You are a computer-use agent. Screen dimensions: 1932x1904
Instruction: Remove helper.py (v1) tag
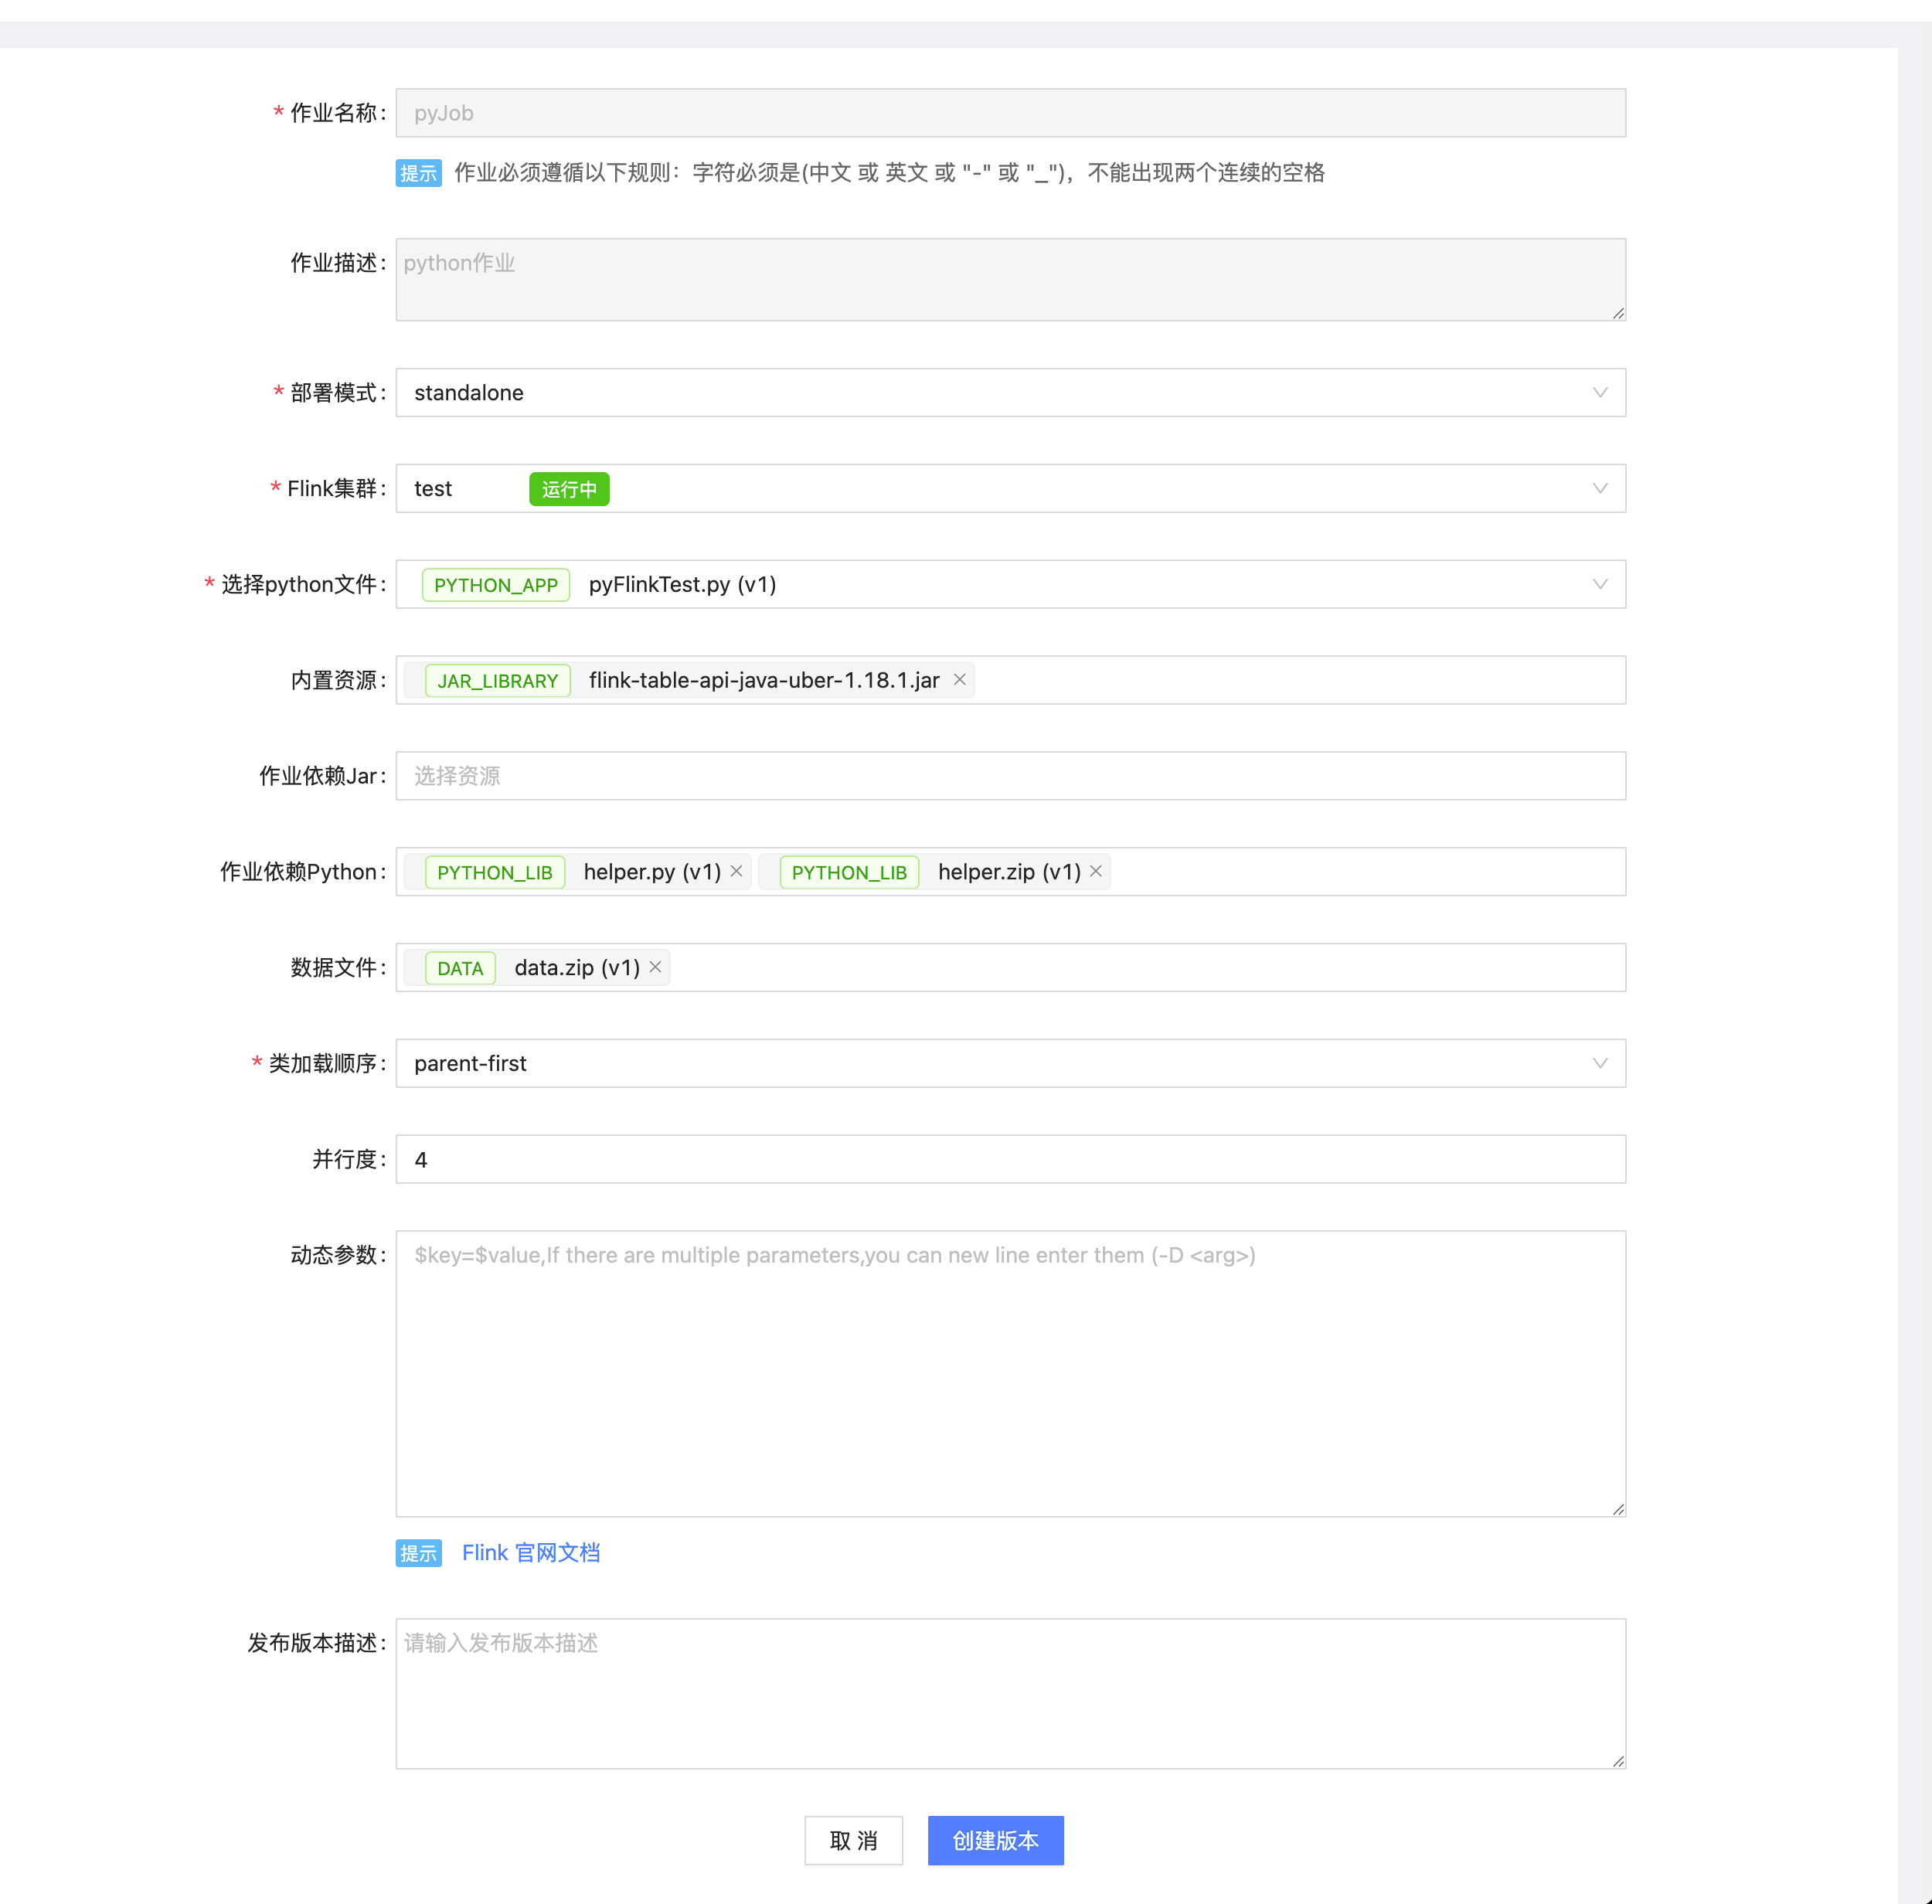(736, 871)
